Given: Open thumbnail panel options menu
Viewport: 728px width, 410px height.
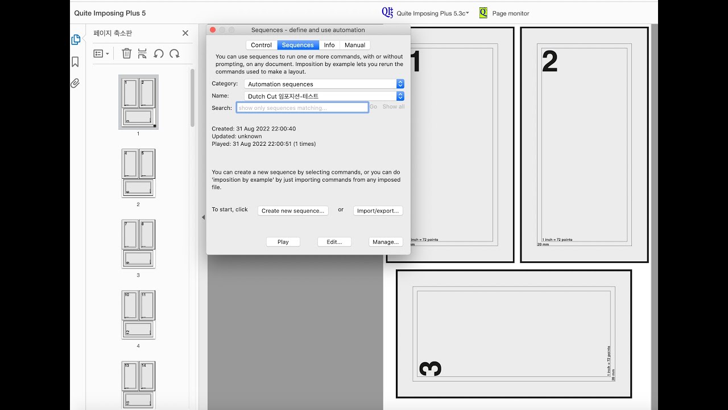Looking at the screenshot, I should click(x=101, y=54).
